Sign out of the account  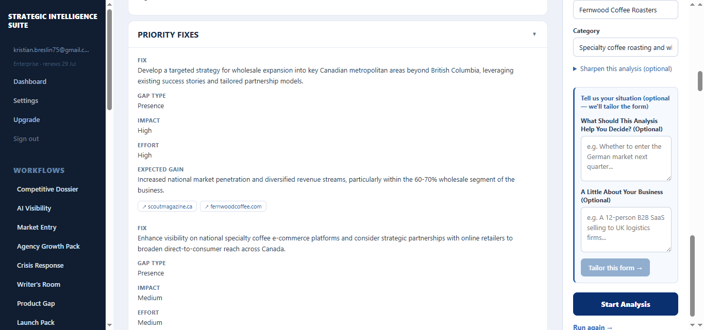tap(26, 138)
